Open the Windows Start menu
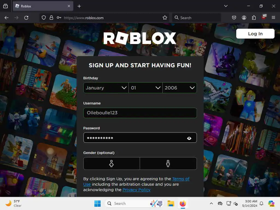Viewport: 280px width, 210px height. (x=98, y=203)
